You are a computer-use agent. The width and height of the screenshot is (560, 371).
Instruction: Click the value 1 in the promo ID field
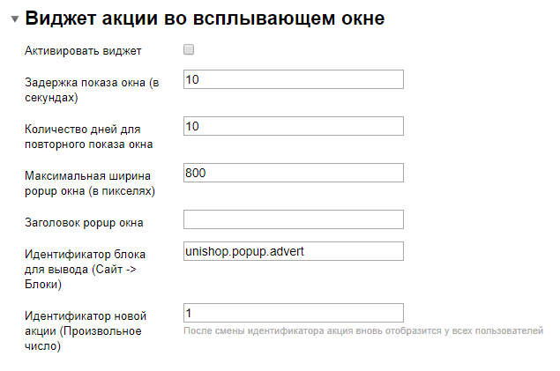pos(189,313)
